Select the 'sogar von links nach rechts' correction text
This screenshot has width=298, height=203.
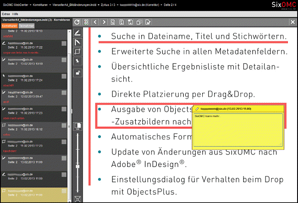coord(21,53)
